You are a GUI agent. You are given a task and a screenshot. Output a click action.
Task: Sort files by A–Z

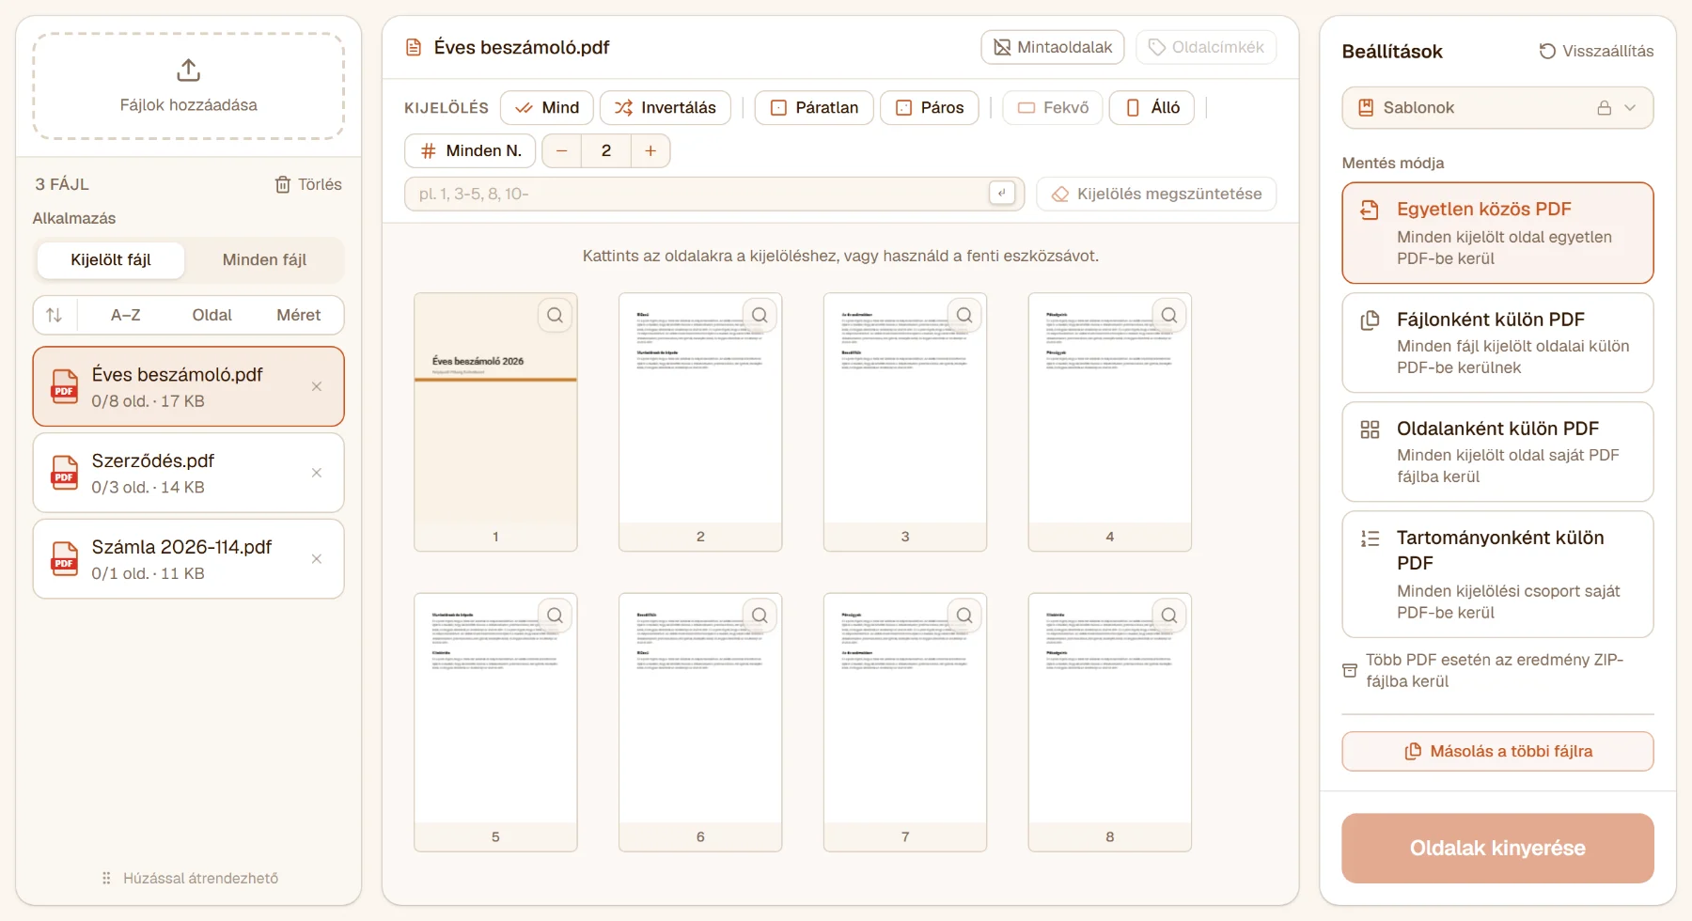coord(126,315)
